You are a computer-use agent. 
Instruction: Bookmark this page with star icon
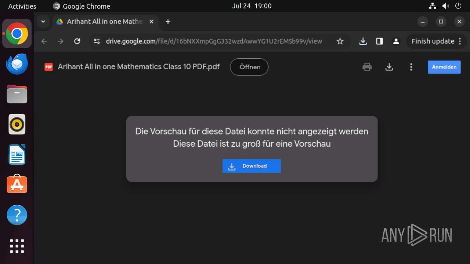click(x=340, y=41)
